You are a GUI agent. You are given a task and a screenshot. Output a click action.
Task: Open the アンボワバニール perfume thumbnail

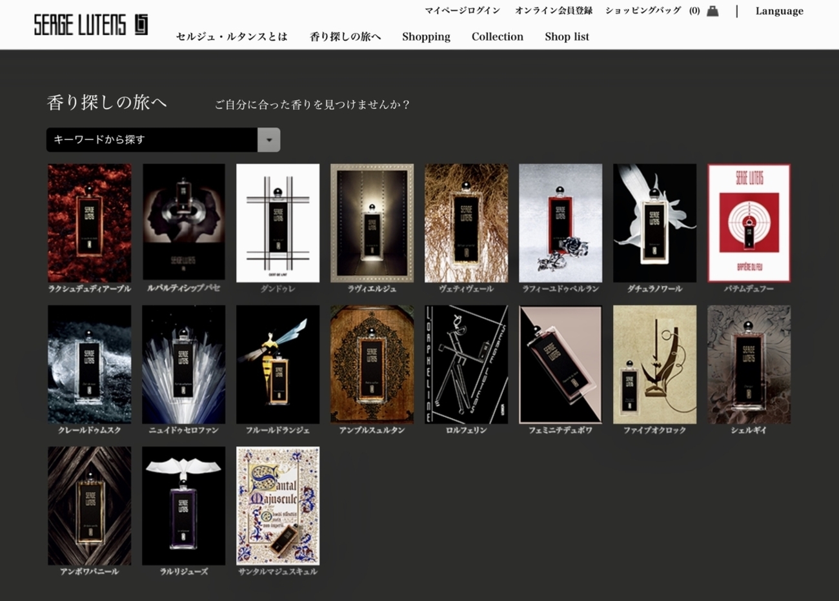coord(89,505)
